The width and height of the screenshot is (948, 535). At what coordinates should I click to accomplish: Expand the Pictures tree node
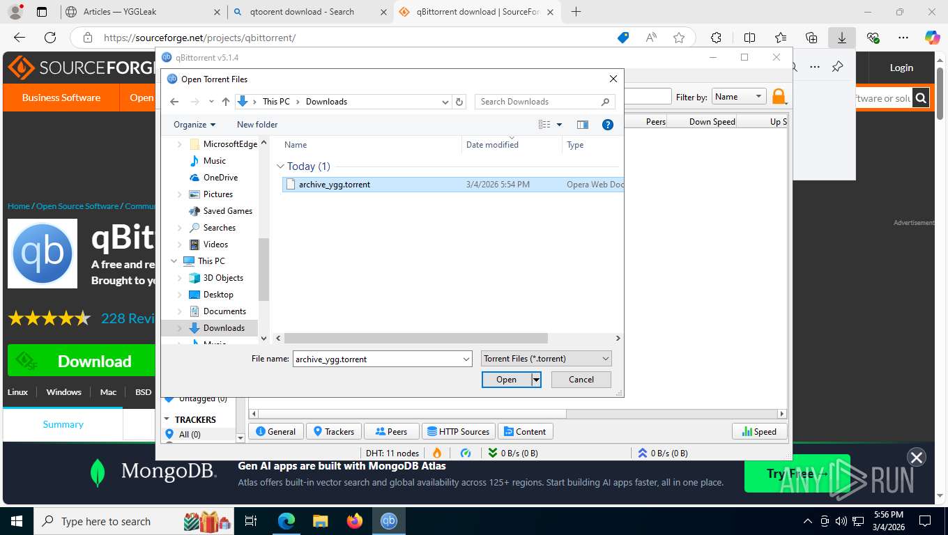pyautogui.click(x=179, y=194)
